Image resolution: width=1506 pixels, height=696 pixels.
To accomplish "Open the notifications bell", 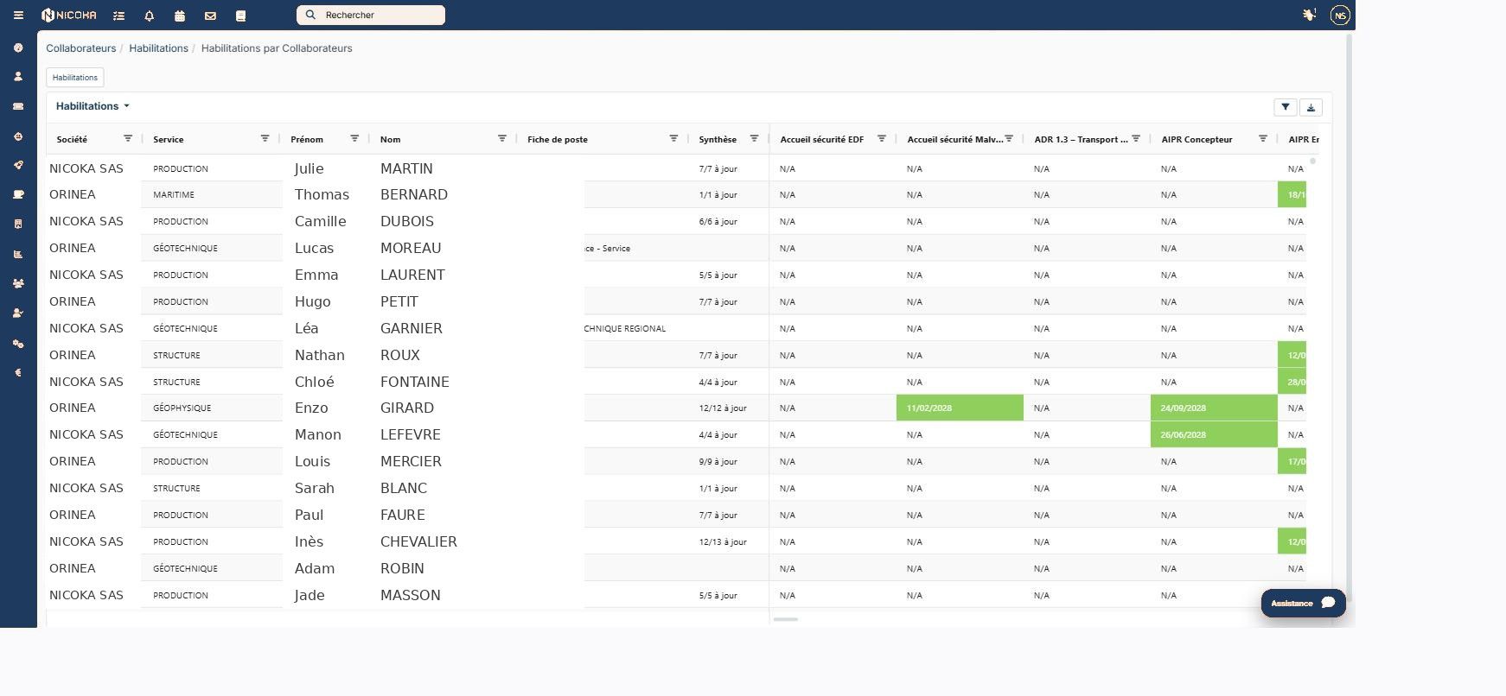I will [x=149, y=16].
